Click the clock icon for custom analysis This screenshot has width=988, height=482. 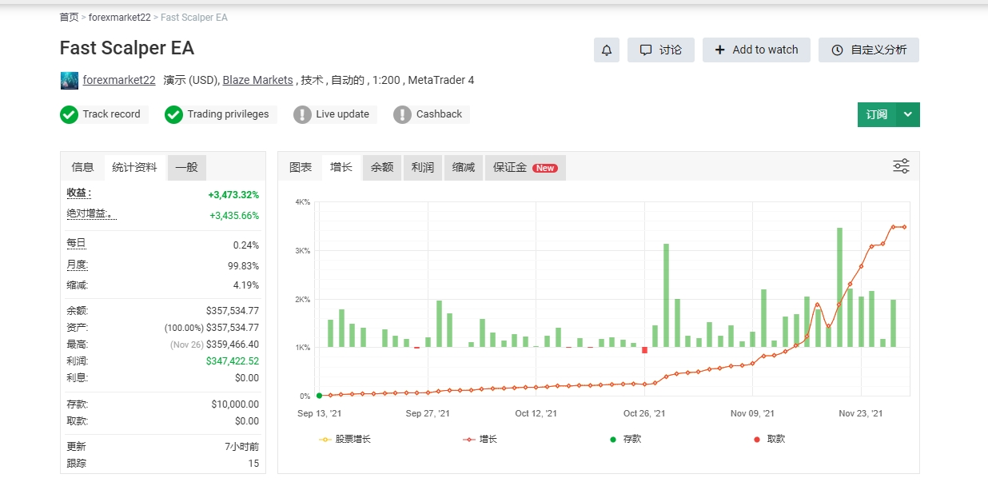click(x=837, y=50)
